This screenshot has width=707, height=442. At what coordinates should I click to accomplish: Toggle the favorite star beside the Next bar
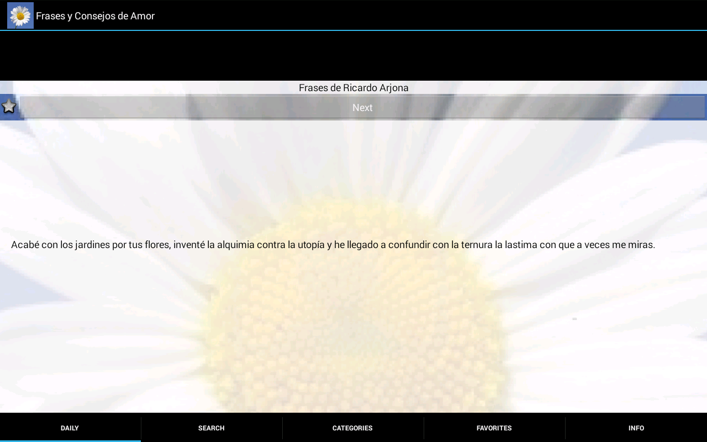[x=9, y=107]
